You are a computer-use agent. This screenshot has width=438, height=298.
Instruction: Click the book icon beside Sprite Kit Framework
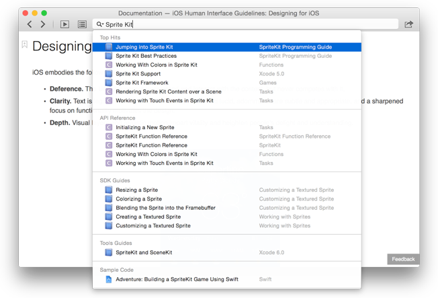pyautogui.click(x=109, y=83)
